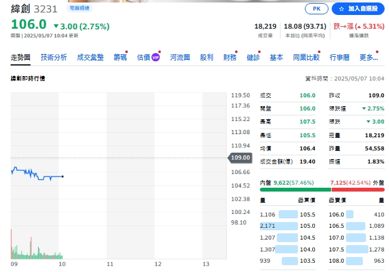Click bid price 104.0 row
This screenshot has height=272, width=389.
tap(287, 249)
